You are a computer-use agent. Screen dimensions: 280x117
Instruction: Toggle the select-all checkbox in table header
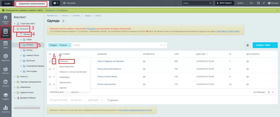coord(50,54)
